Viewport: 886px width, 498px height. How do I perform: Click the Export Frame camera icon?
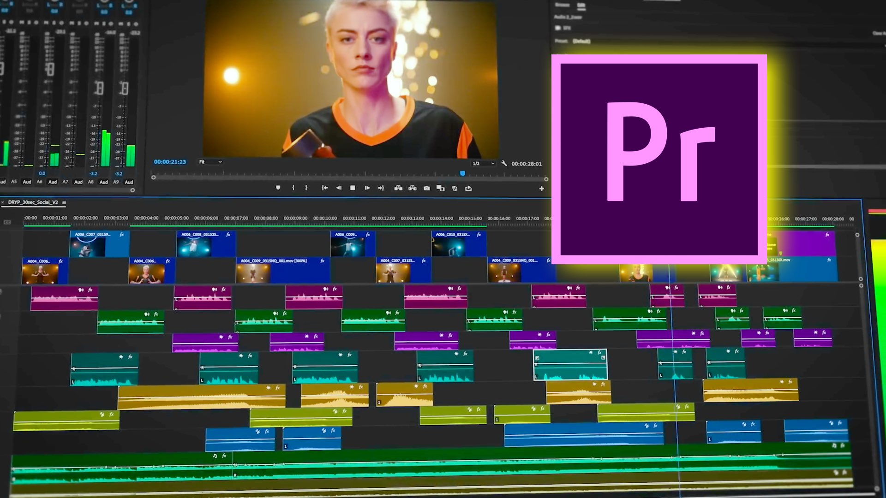tap(426, 188)
